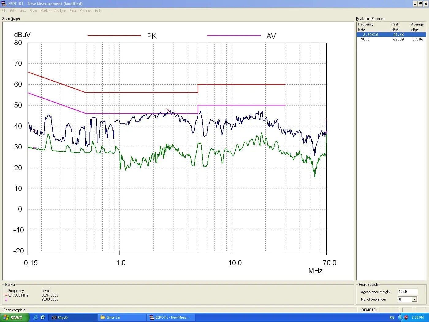This screenshot has height=322, width=429.
Task: Click the marker frequency value 0.17303 MHz
Action: pyautogui.click(x=18, y=295)
